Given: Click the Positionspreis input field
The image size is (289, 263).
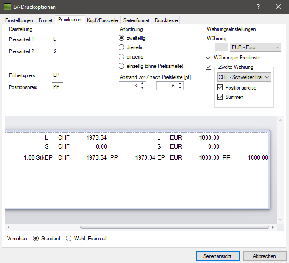Looking at the screenshot, I should pos(57,87).
